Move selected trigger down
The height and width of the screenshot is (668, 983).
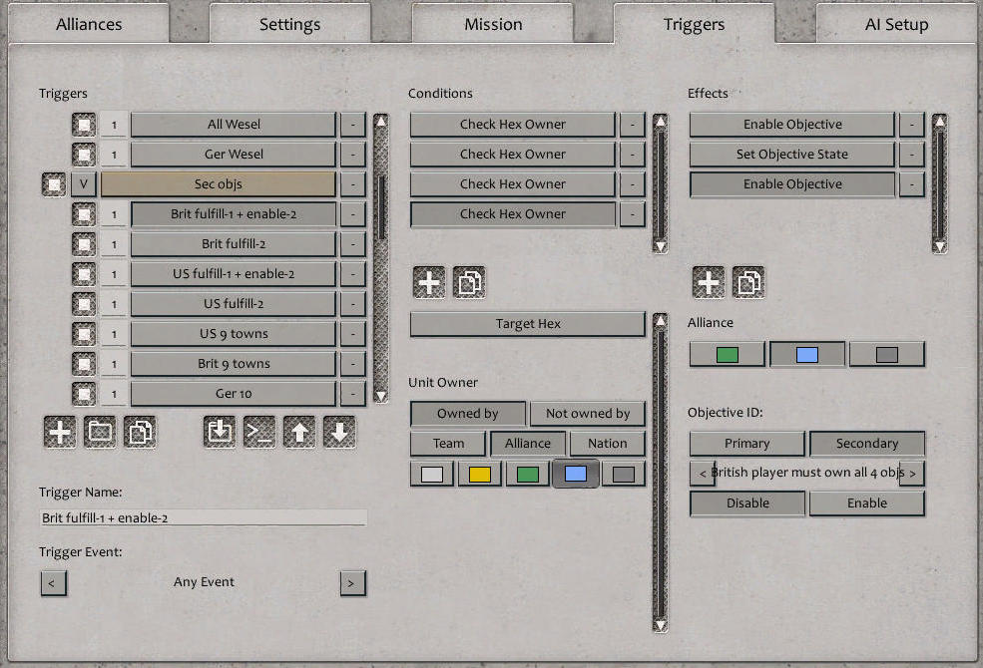click(x=339, y=432)
